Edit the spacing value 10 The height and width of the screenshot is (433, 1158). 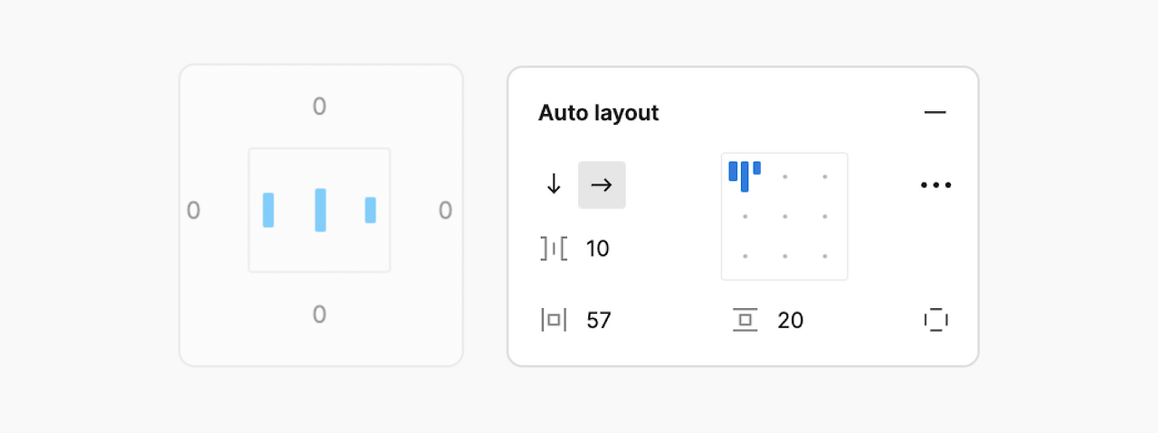pos(598,249)
